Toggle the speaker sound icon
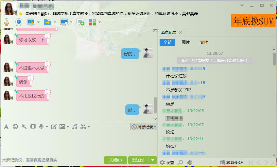The height and width of the screenshot is (167, 277). pos(189,162)
